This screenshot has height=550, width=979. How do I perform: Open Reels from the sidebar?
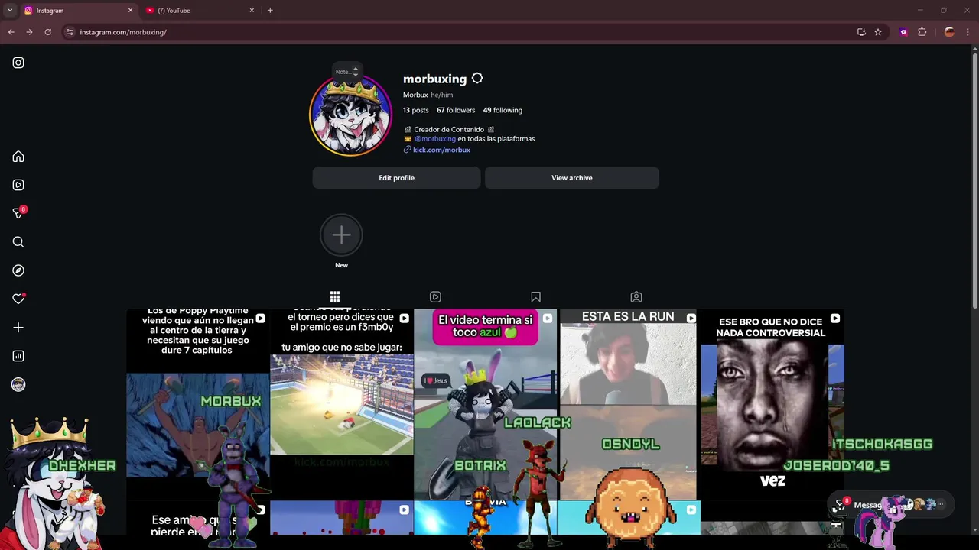(18, 185)
